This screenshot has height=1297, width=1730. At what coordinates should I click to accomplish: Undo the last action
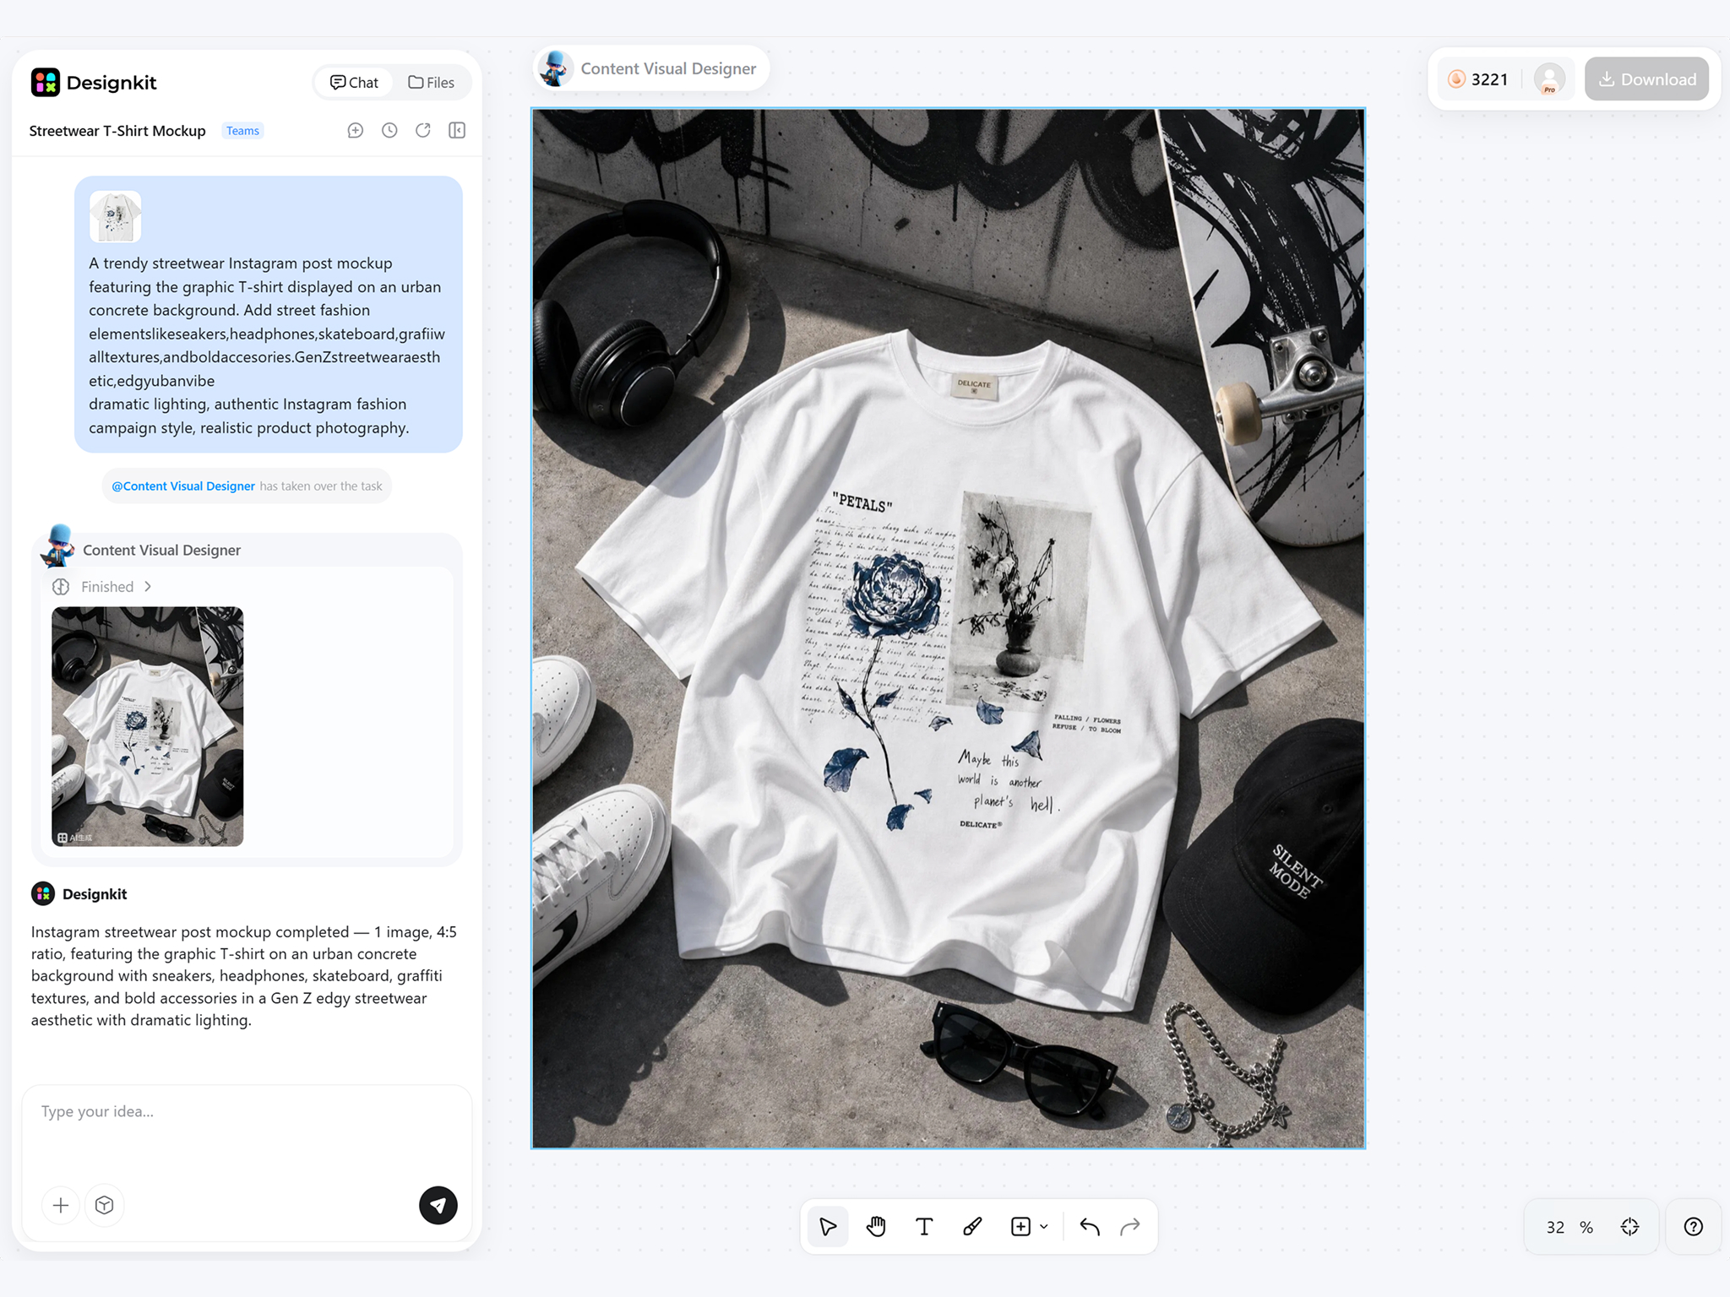click(1090, 1227)
